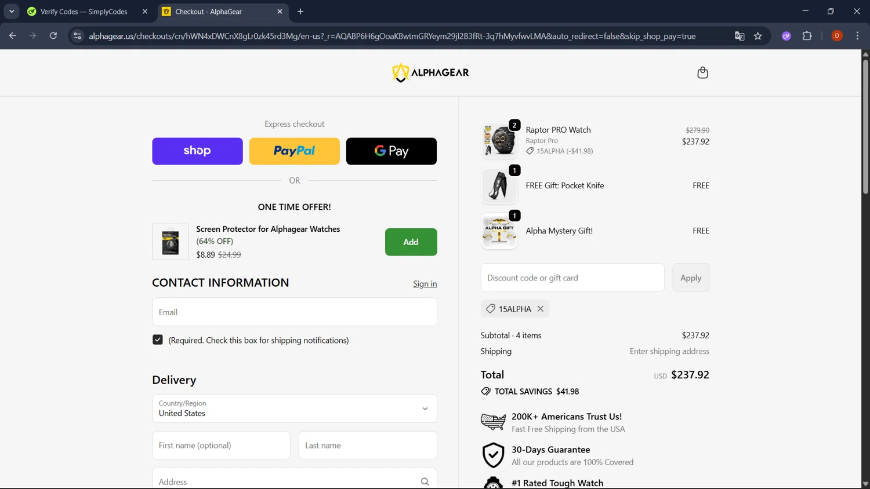The image size is (870, 489).
Task: Click the Discount code or gift card field
Action: tap(572, 278)
